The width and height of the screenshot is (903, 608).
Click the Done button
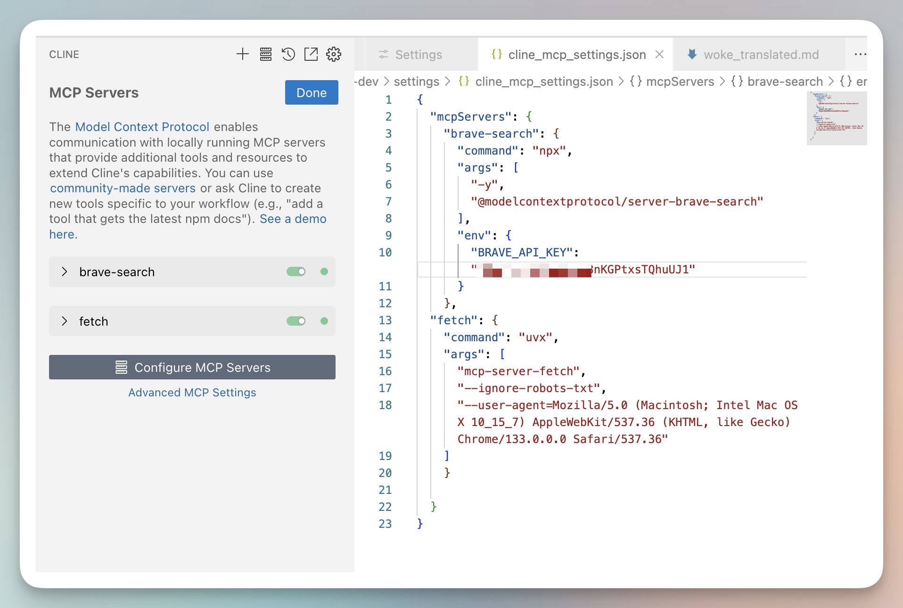click(312, 92)
